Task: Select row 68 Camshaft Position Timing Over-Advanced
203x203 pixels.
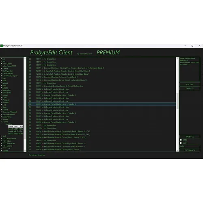Action: click(102, 68)
